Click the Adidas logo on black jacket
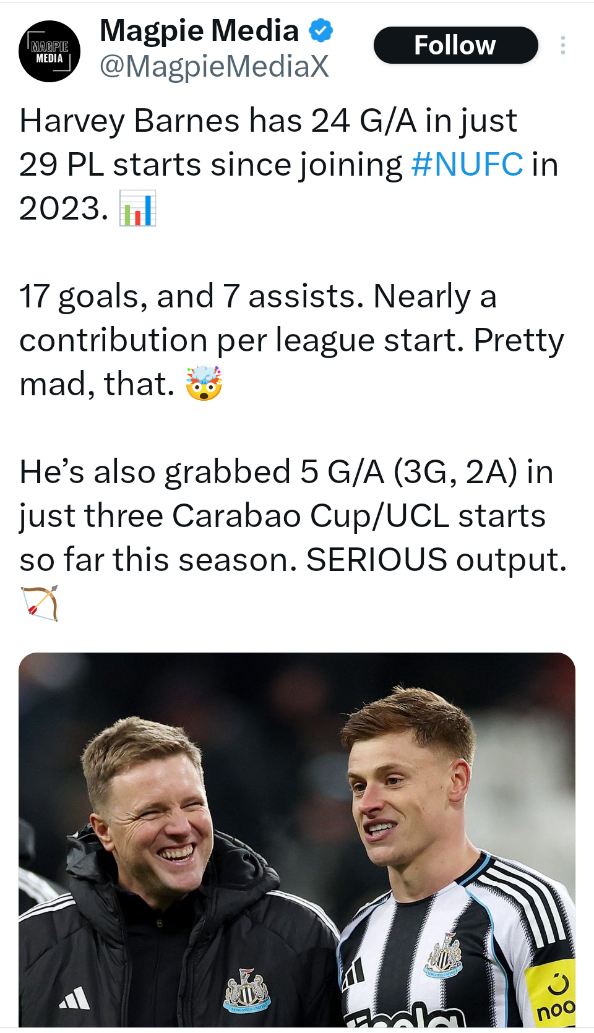 75,998
